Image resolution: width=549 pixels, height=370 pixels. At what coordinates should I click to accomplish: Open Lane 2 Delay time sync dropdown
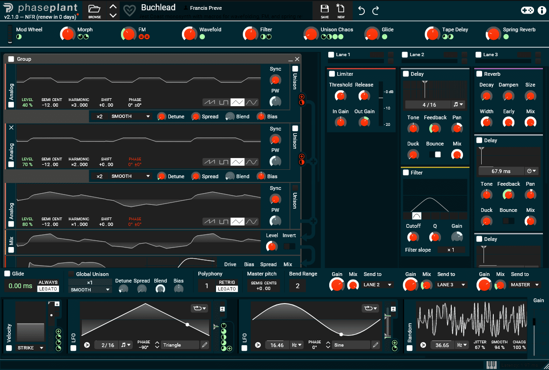pos(458,104)
